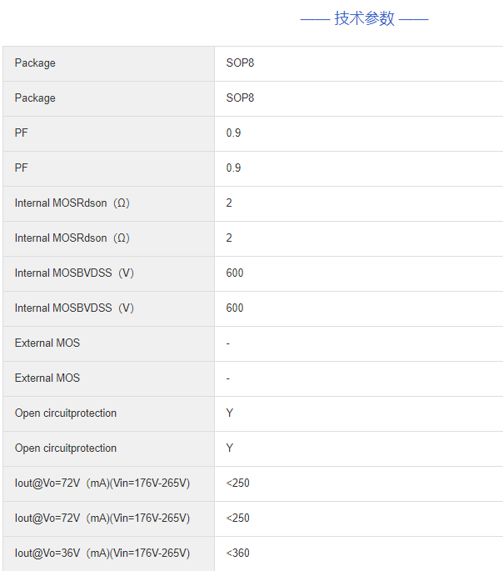Click the first Internal MOSBVDSS label

coord(74,273)
